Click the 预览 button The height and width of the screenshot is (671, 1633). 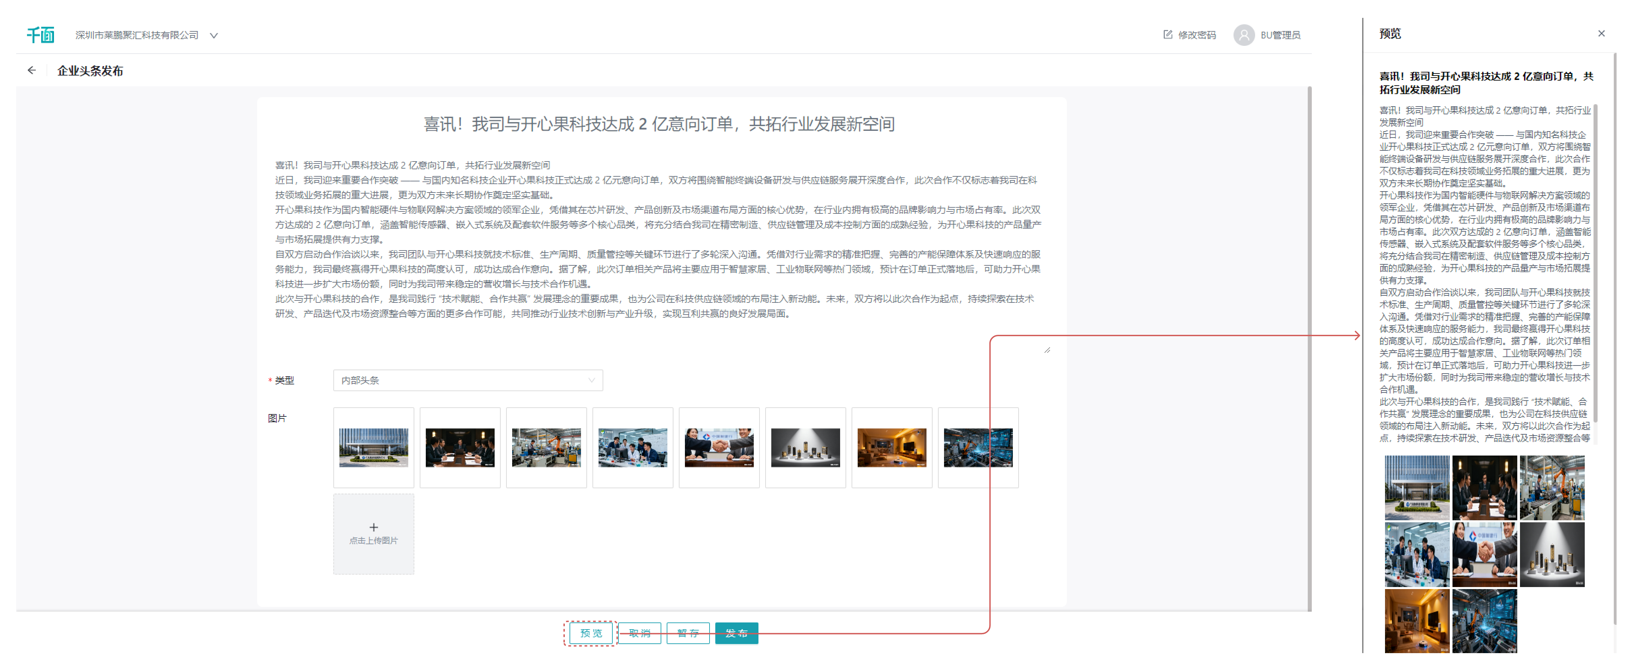[x=591, y=633]
